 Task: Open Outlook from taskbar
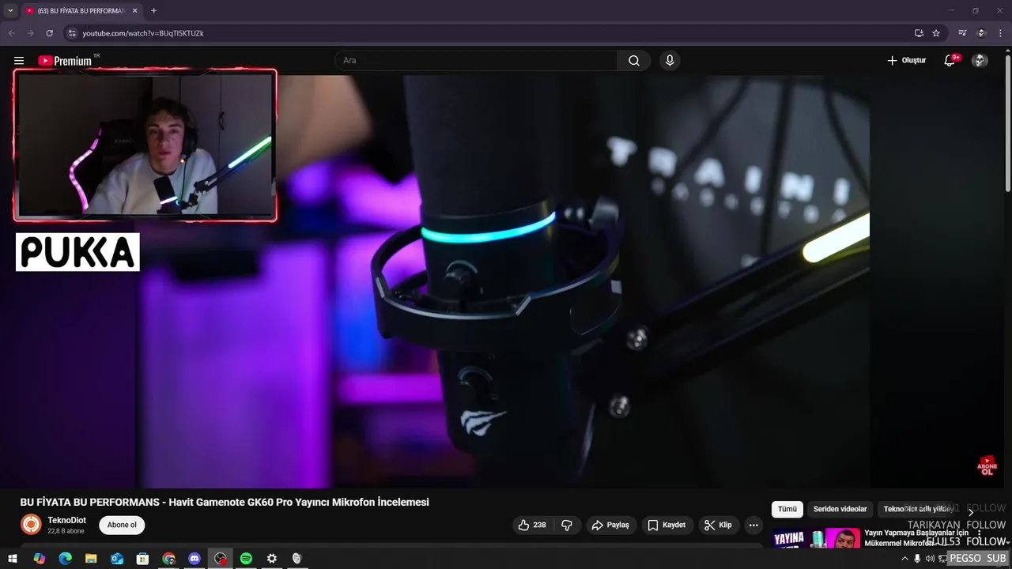pyautogui.click(x=117, y=559)
